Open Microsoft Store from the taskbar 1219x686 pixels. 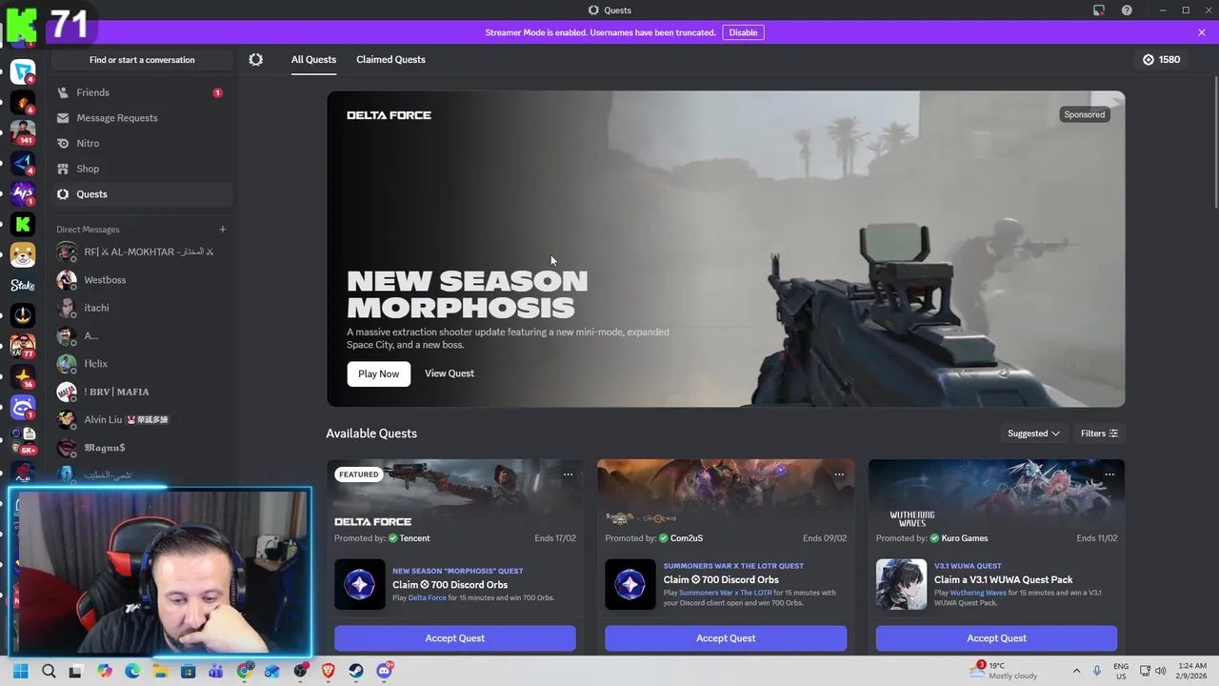[188, 671]
